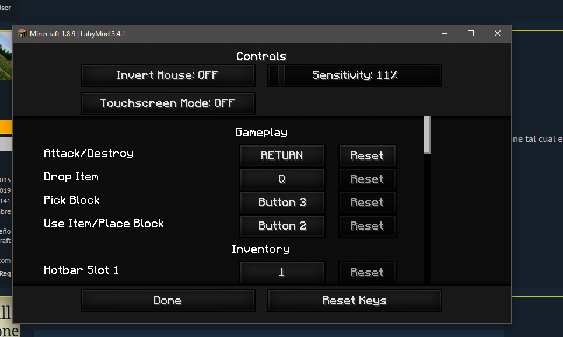Viewport: 563px width, 337px height.
Task: Reset the Hotbar Slot 1 binding
Action: 368,273
